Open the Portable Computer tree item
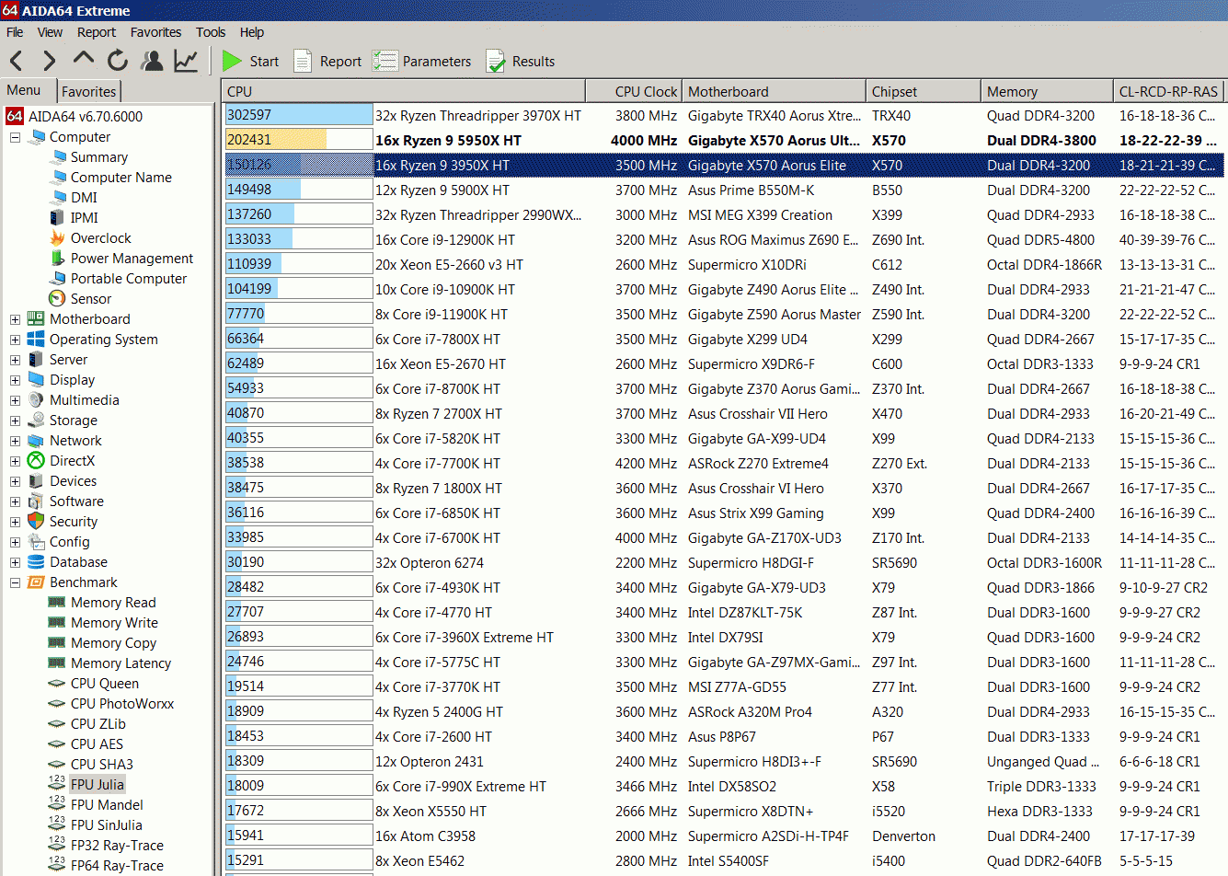 coord(129,279)
